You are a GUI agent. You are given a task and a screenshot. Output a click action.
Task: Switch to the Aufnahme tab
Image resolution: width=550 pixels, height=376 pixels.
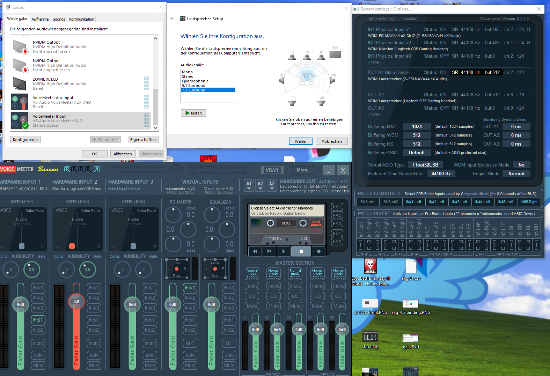coord(40,19)
